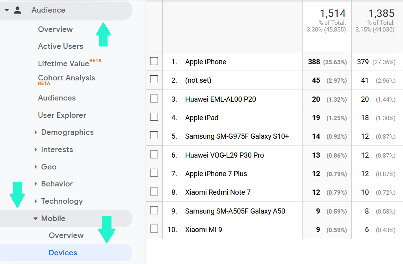The image size is (403, 264).
Task: Expand the Demographics section
Action: pyautogui.click(x=67, y=132)
